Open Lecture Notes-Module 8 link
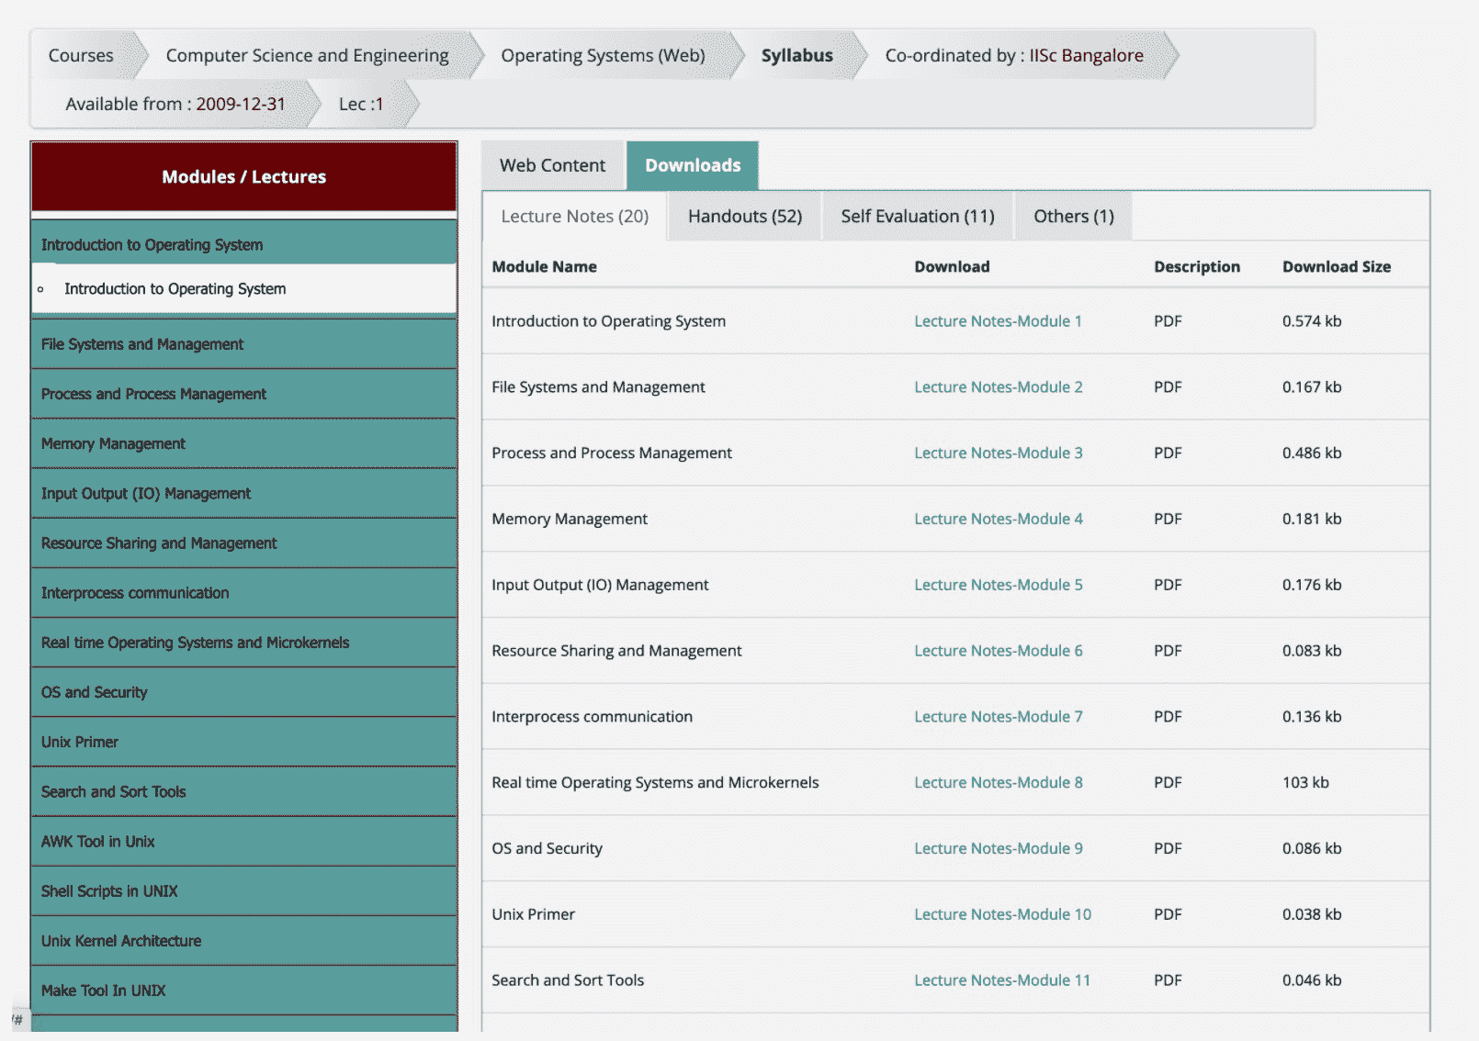1479x1041 pixels. click(x=998, y=783)
